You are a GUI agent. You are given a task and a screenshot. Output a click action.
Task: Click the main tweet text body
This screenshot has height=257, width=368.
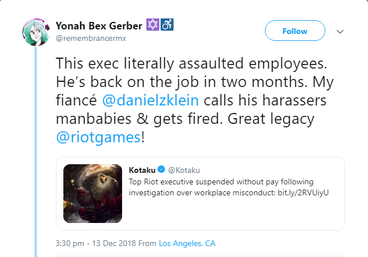point(195,100)
